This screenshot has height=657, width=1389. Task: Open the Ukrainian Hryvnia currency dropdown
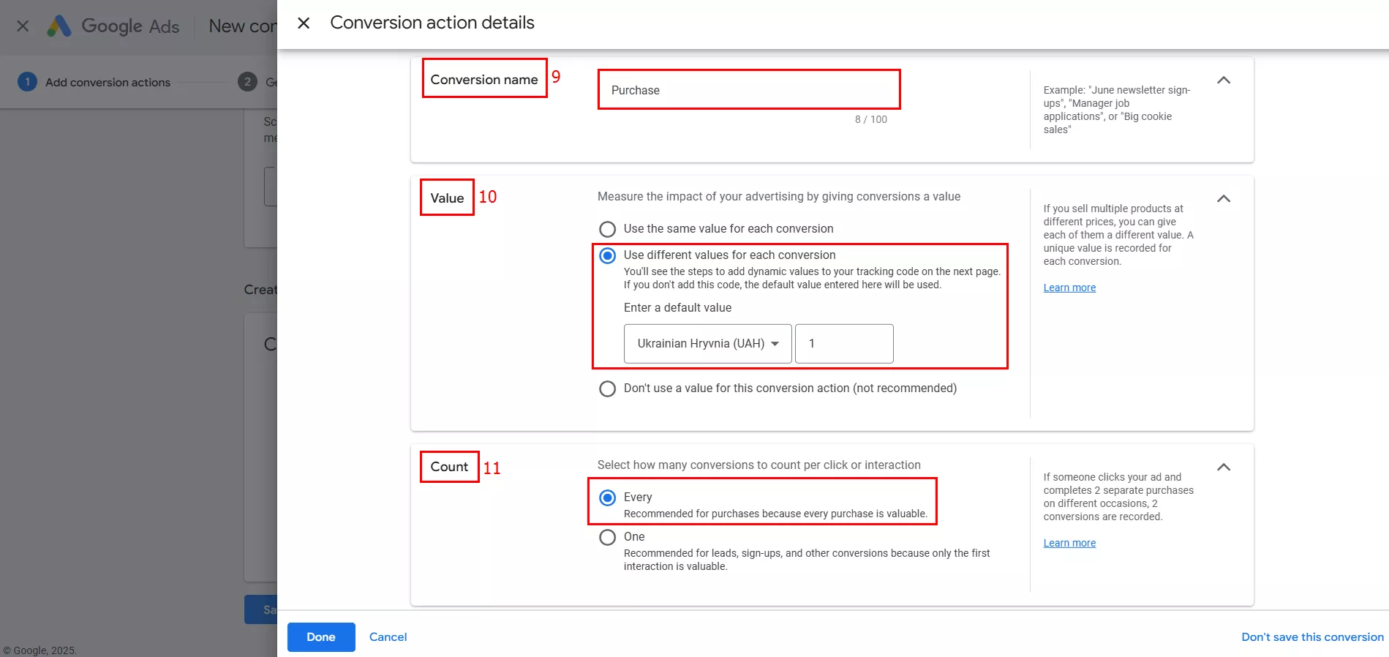[707, 344]
